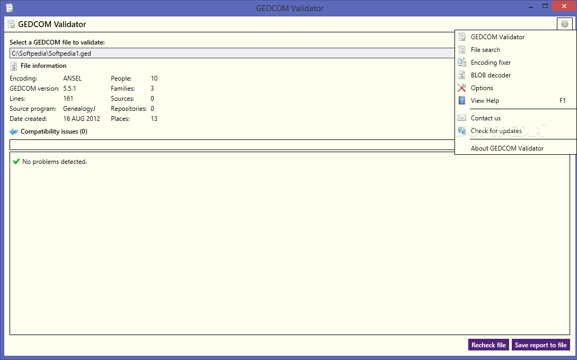The width and height of the screenshot is (577, 360).
Task: Click the File information binary icon
Action: point(14,66)
